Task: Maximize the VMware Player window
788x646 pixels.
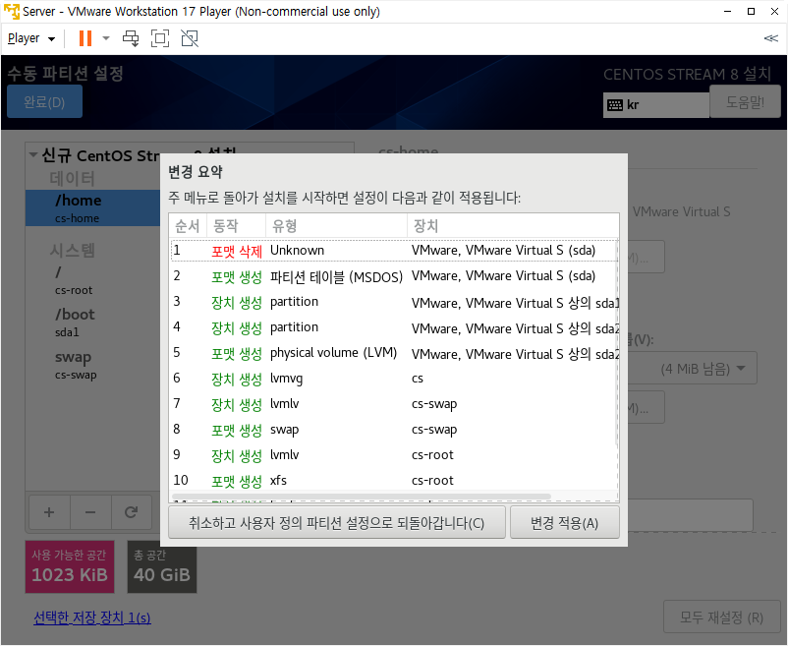Action: pos(751,11)
